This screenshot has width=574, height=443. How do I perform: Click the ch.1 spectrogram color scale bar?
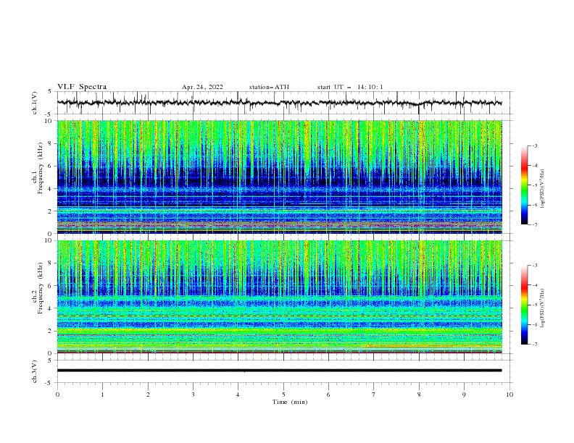coord(524,185)
